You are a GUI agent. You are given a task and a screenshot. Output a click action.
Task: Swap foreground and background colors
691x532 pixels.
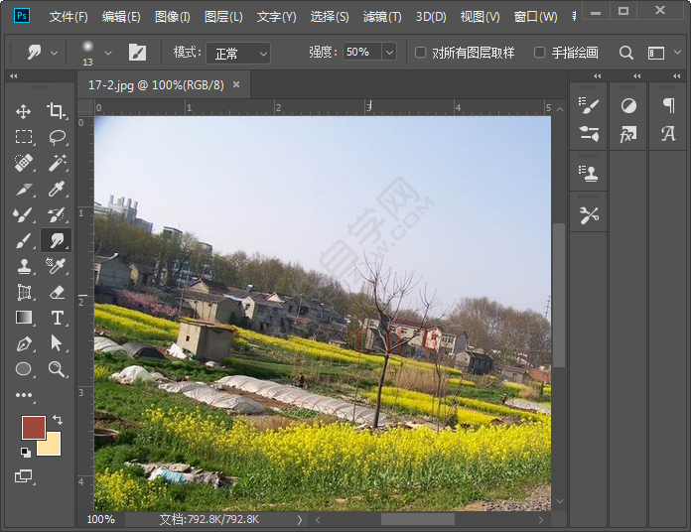point(58,420)
